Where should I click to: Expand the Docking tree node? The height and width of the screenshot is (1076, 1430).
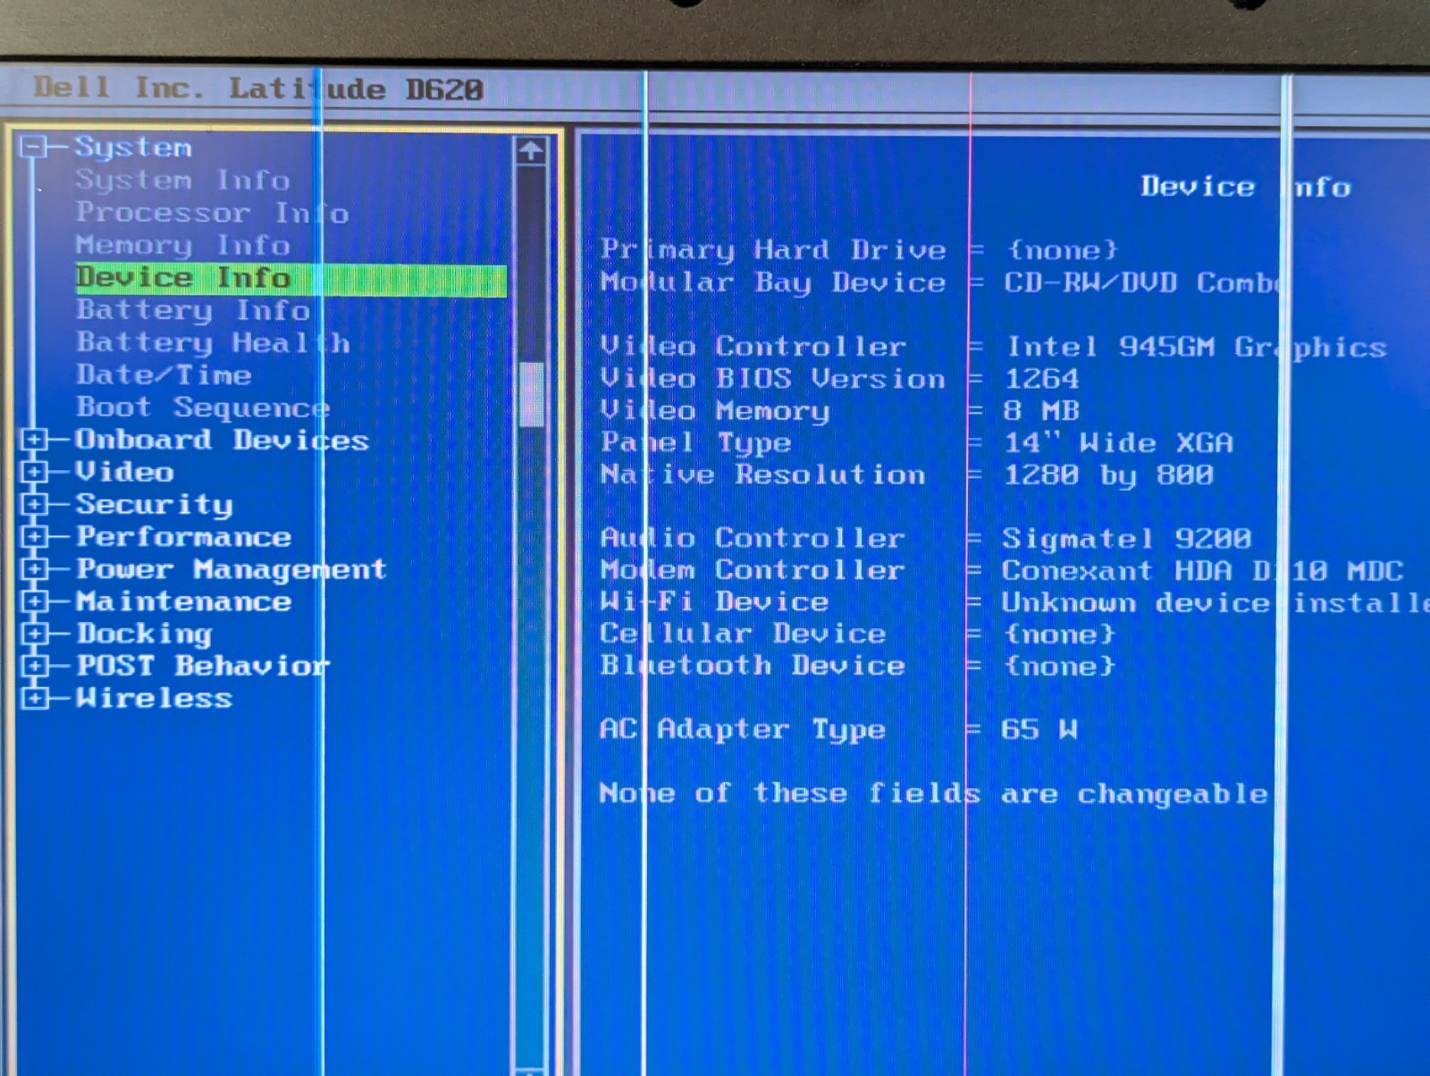click(34, 633)
